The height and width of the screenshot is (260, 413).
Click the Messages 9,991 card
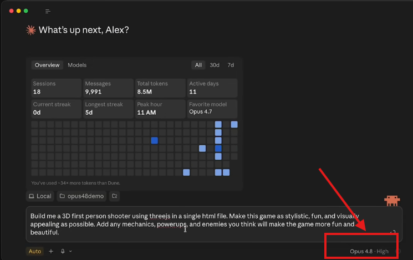tap(108, 88)
